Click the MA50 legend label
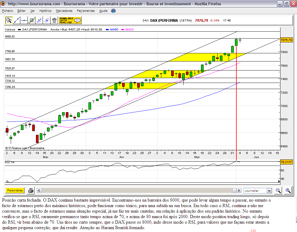The width and height of the screenshot is (297, 232). click(114, 29)
